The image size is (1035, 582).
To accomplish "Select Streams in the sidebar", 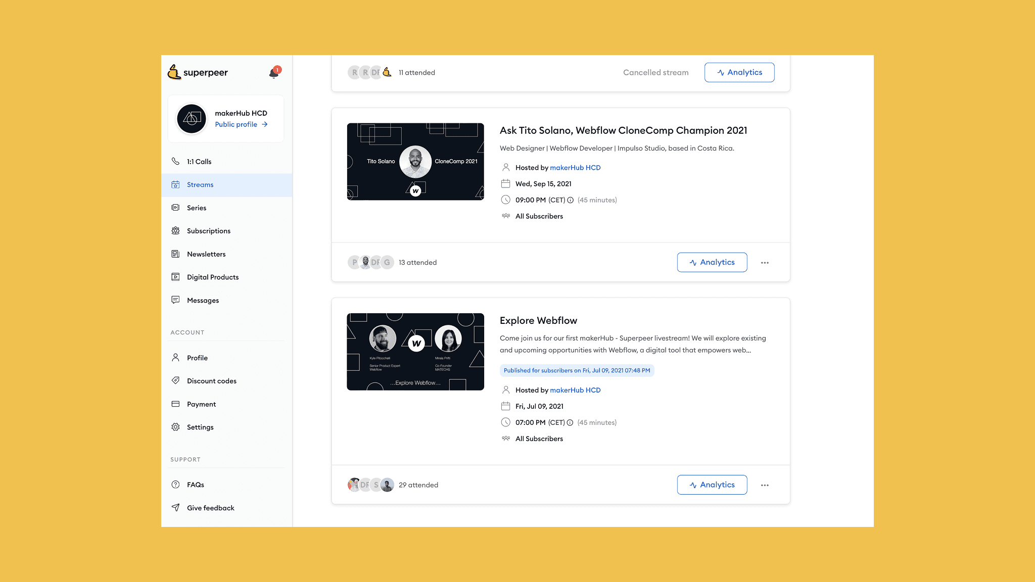I will coord(200,185).
